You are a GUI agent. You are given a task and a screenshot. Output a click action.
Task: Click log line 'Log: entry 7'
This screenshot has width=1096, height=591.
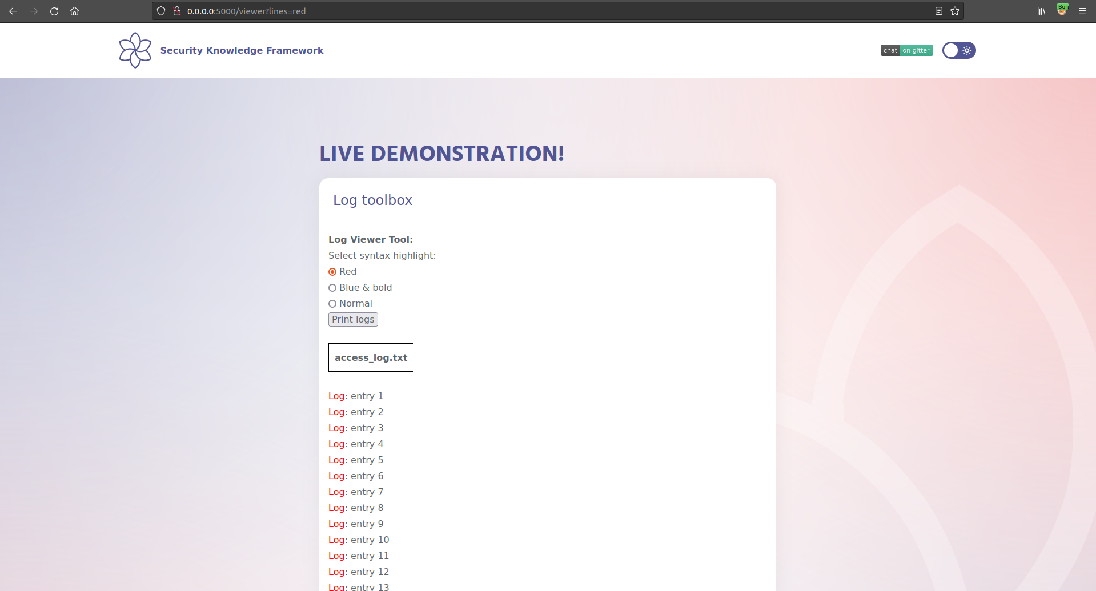[356, 492]
